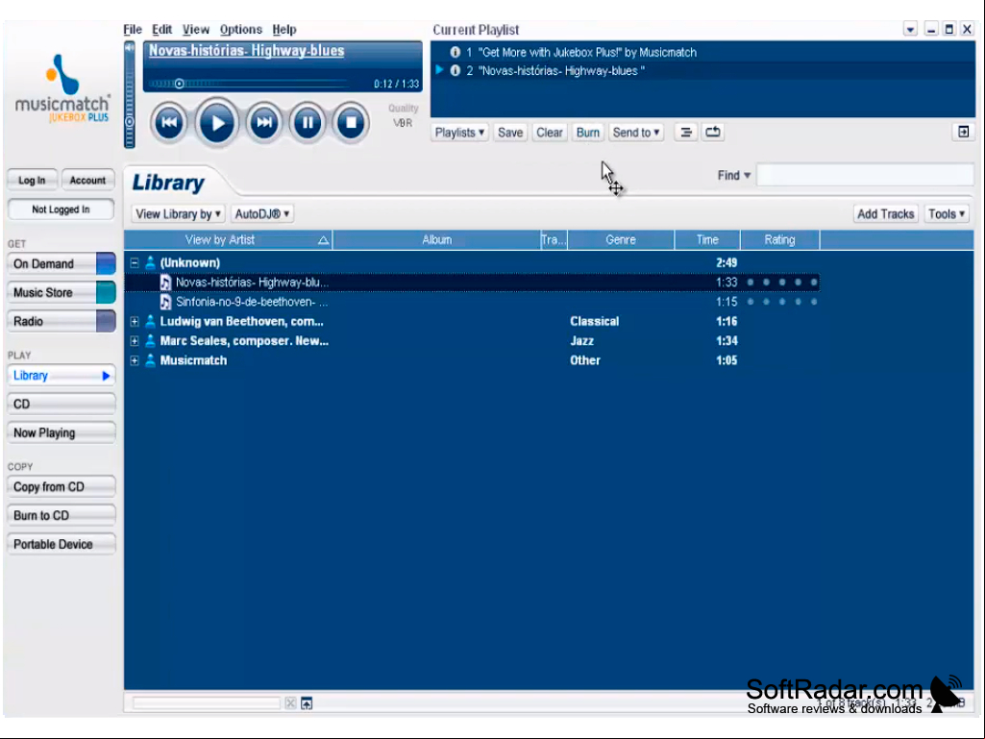Open the Edit menu

161,30
